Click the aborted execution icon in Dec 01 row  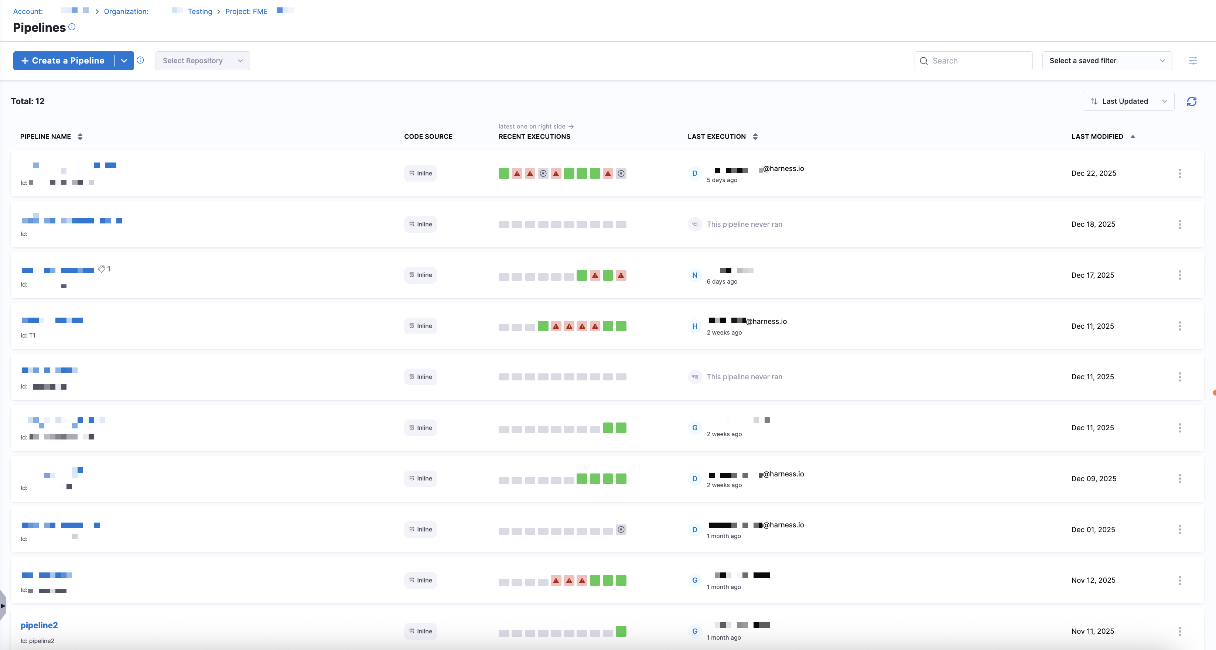[621, 530]
